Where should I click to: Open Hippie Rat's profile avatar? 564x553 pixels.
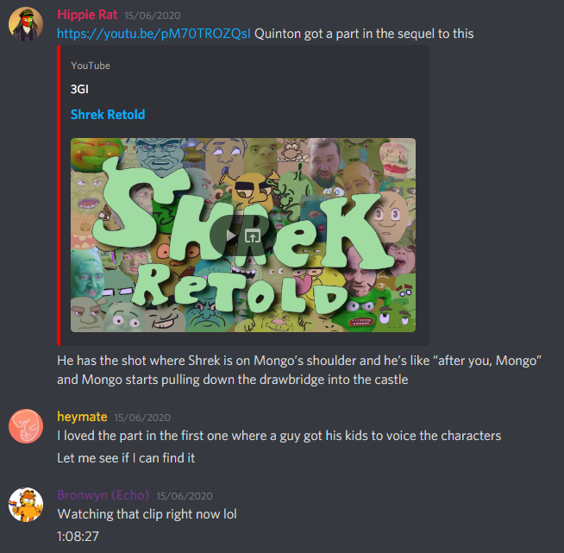pyautogui.click(x=26, y=24)
